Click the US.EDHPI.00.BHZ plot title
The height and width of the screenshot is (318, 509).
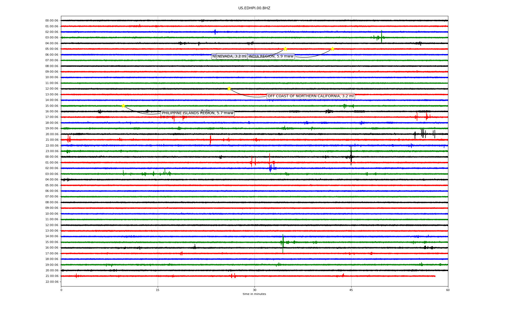pyautogui.click(x=254, y=8)
